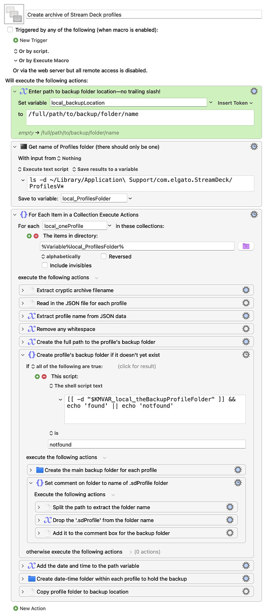Viewport: 266px width, 615px height.
Task: Open gear menu for 'Get name of Profiles folder' action
Action: (x=254, y=147)
